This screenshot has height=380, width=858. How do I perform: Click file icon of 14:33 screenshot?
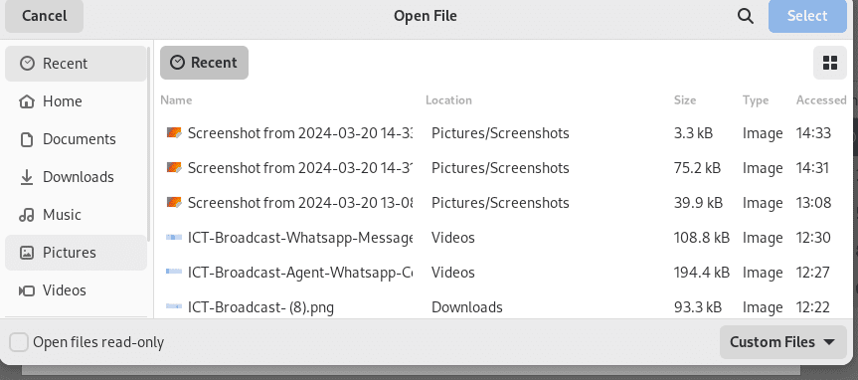click(x=174, y=133)
